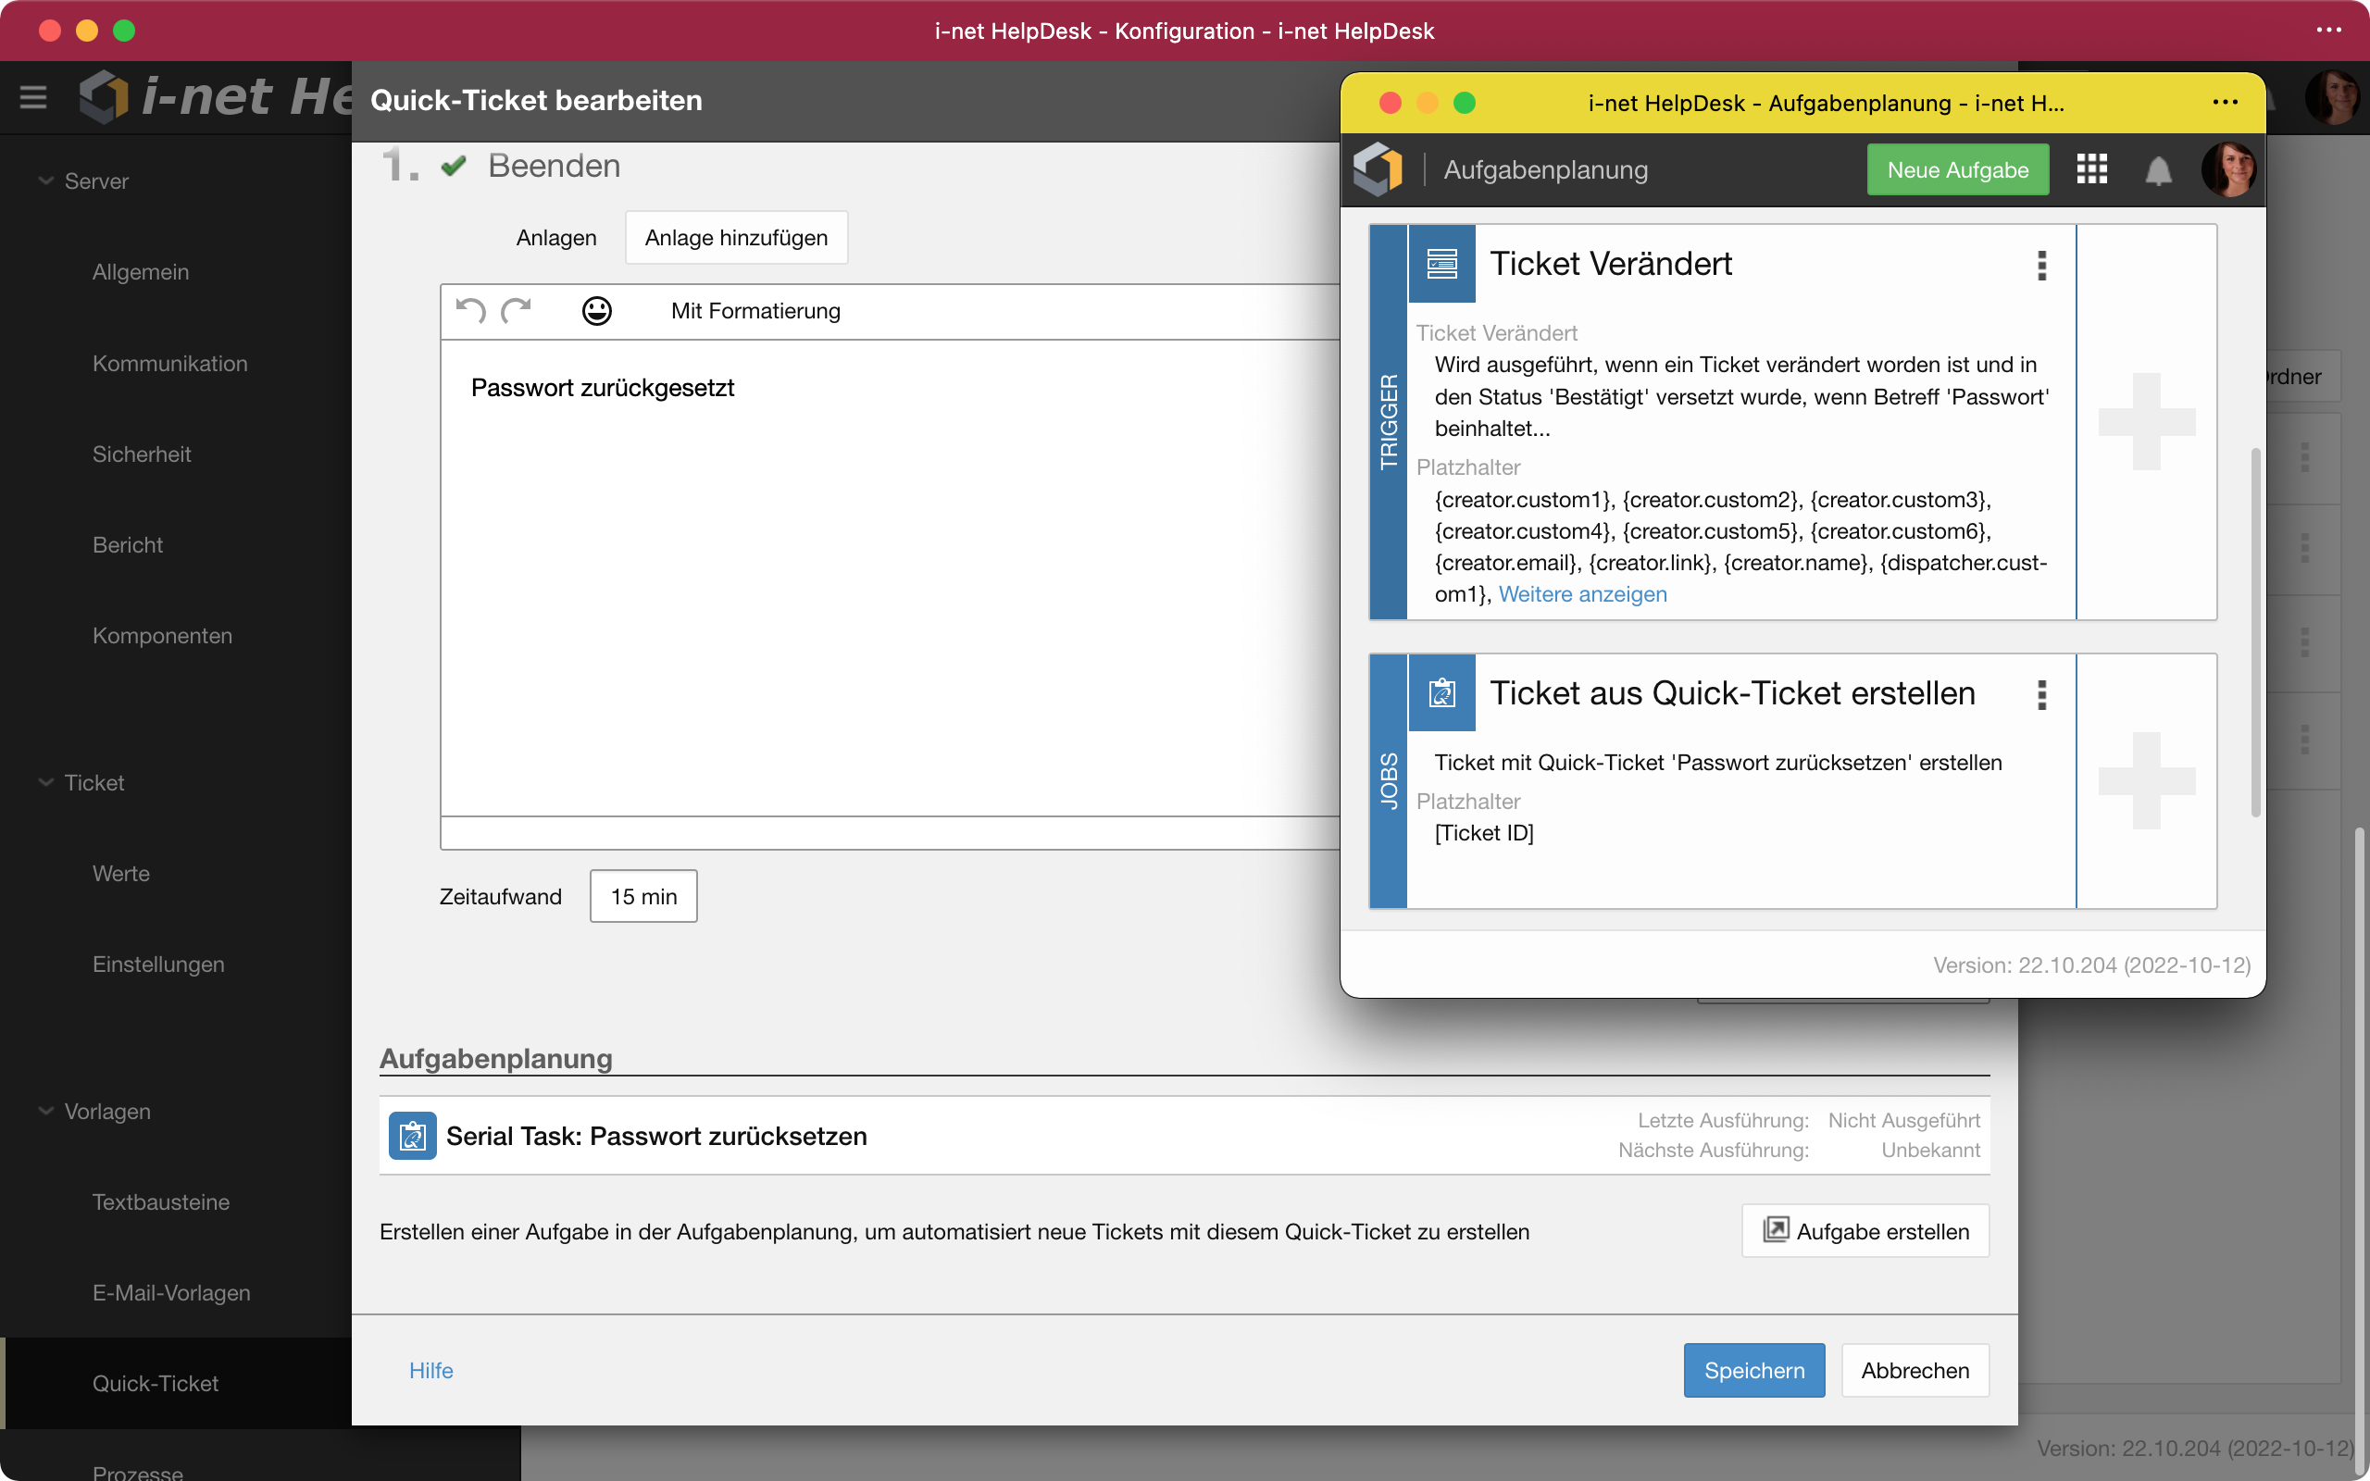
Task: Click the Serial Task clipboard icon
Action: pyautogui.click(x=412, y=1135)
